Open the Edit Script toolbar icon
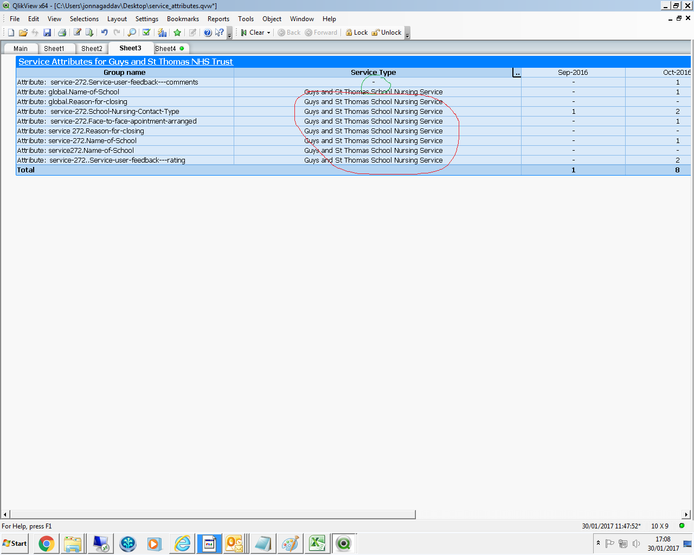The width and height of the screenshot is (694, 555). (x=78, y=33)
